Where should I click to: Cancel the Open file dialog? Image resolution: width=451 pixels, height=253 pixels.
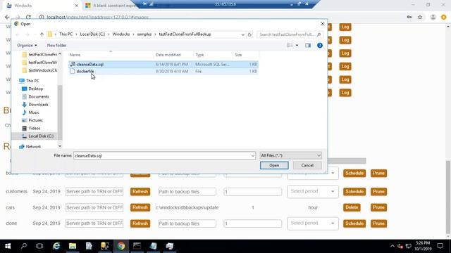point(307,165)
